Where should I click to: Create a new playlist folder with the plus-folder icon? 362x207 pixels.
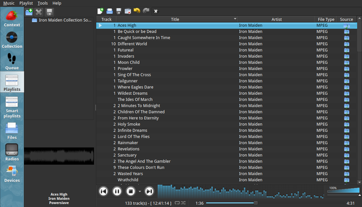[29, 12]
